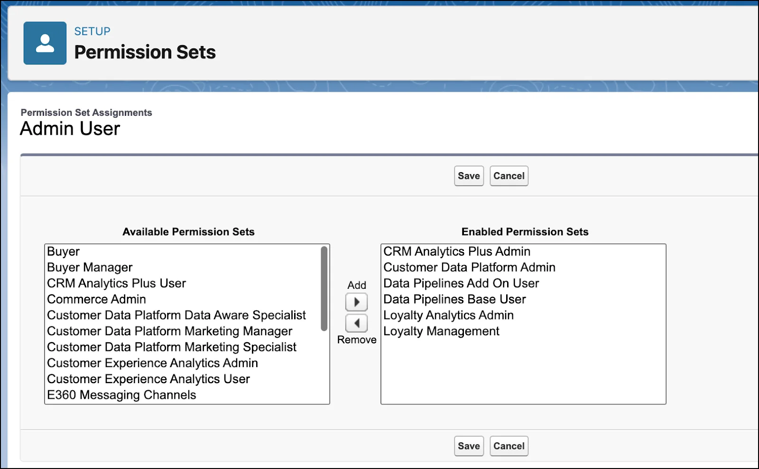759x469 pixels.
Task: Click the bottom Cancel button
Action: pyautogui.click(x=509, y=446)
